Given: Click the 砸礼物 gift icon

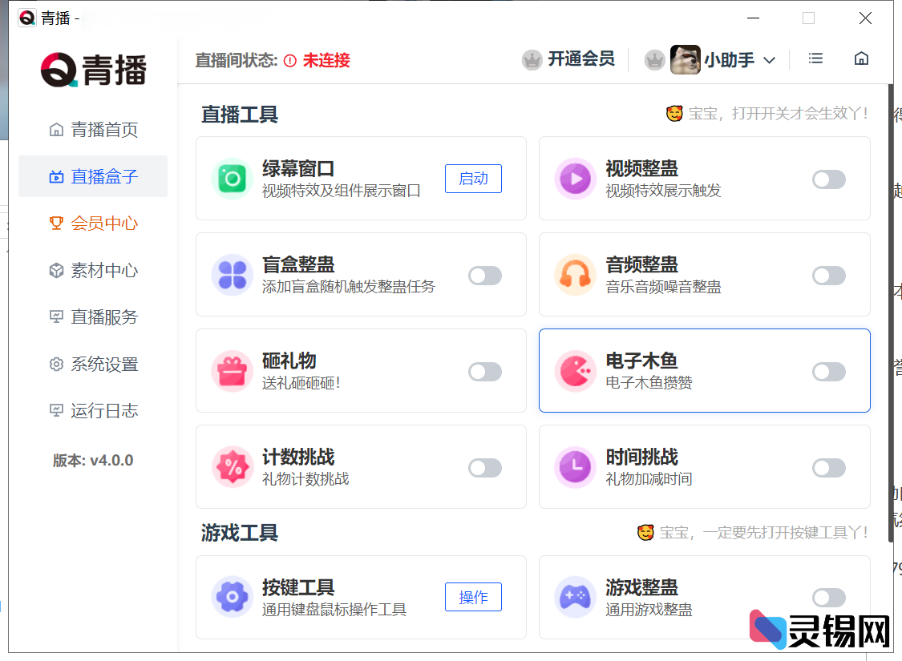Looking at the screenshot, I should 232,370.
